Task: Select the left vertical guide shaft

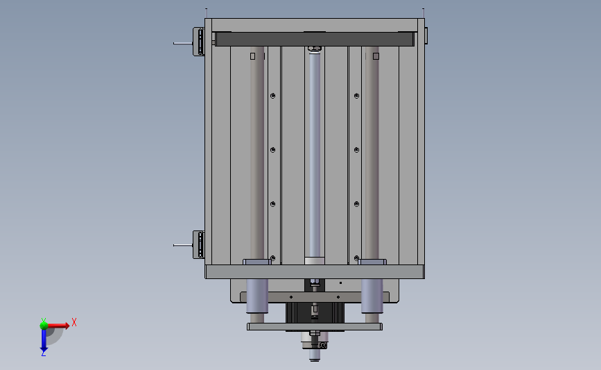Action: coord(257,153)
